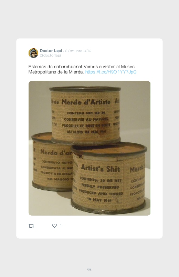The height and width of the screenshot is (277, 179).
Task: Click the heart like icon
Action: pyautogui.click(x=54, y=226)
